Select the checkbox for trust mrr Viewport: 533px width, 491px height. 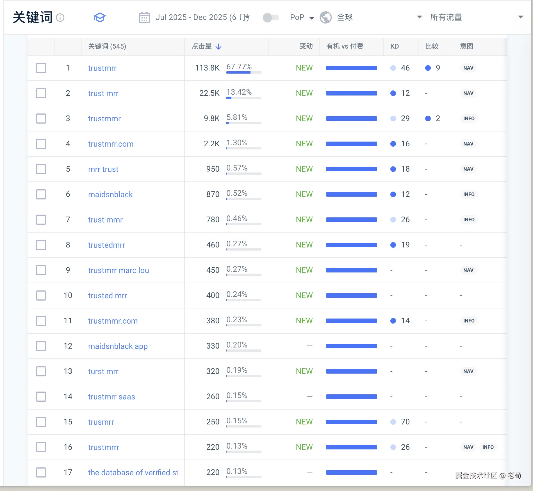pyautogui.click(x=41, y=93)
